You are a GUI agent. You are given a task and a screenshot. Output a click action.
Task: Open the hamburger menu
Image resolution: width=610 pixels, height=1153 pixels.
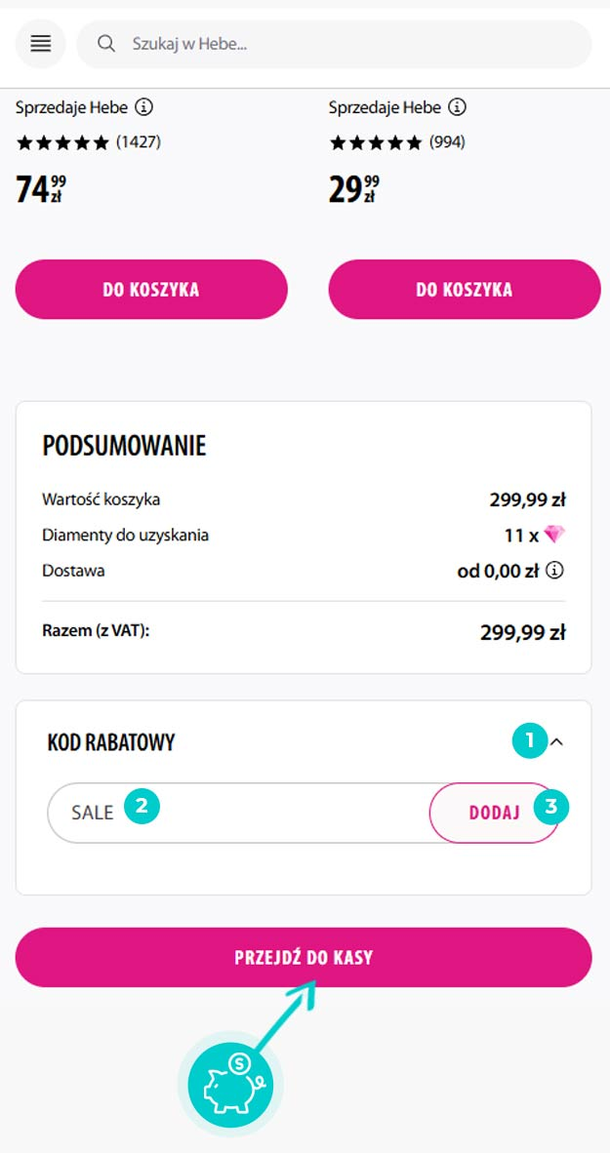pyautogui.click(x=40, y=44)
